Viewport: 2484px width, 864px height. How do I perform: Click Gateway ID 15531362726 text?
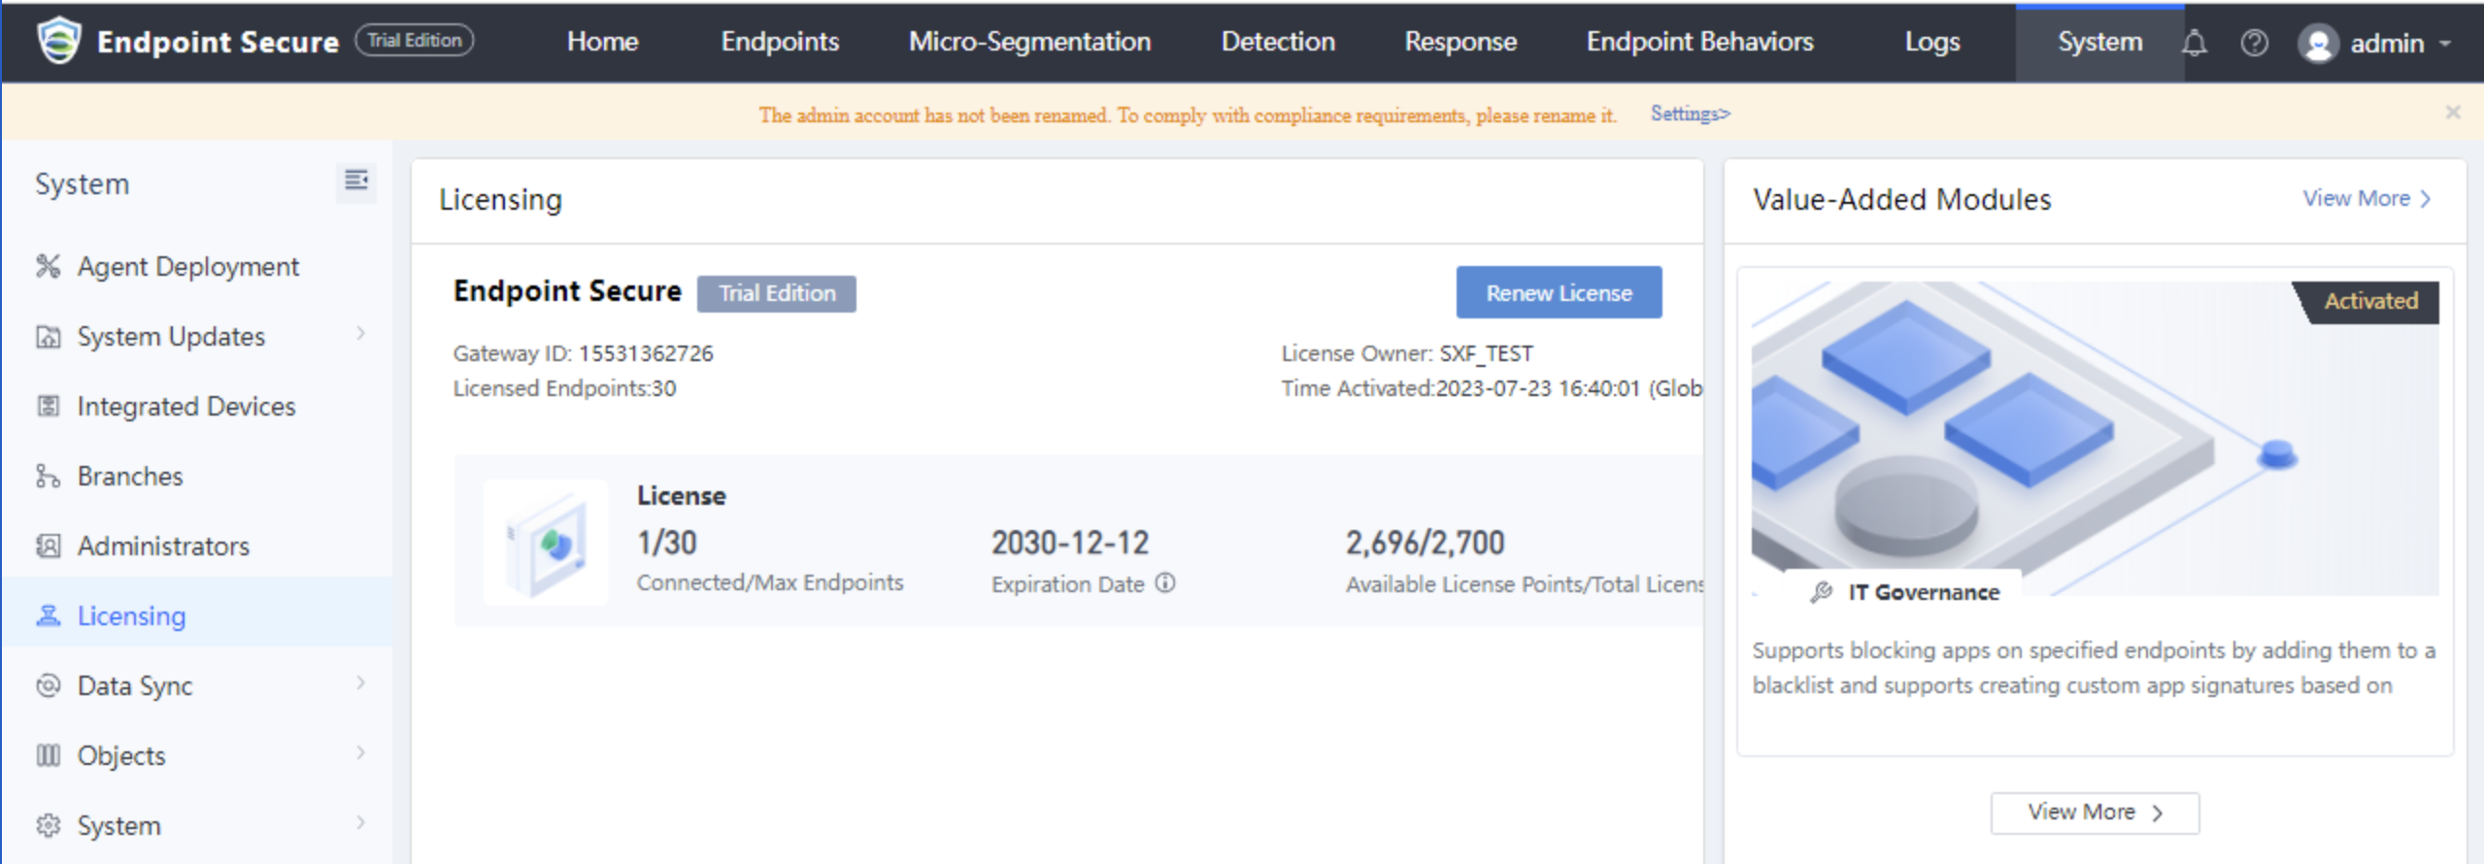583,353
